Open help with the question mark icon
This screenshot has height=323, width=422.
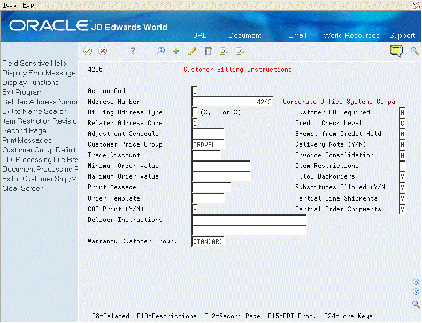(133, 51)
